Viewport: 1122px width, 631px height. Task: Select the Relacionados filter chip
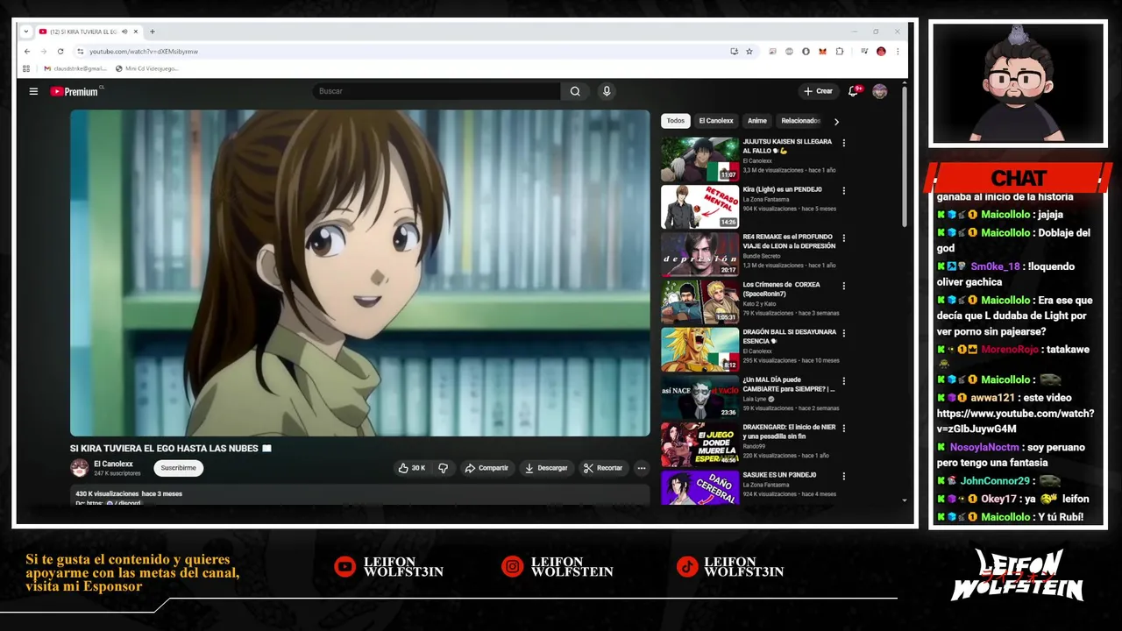pos(800,121)
